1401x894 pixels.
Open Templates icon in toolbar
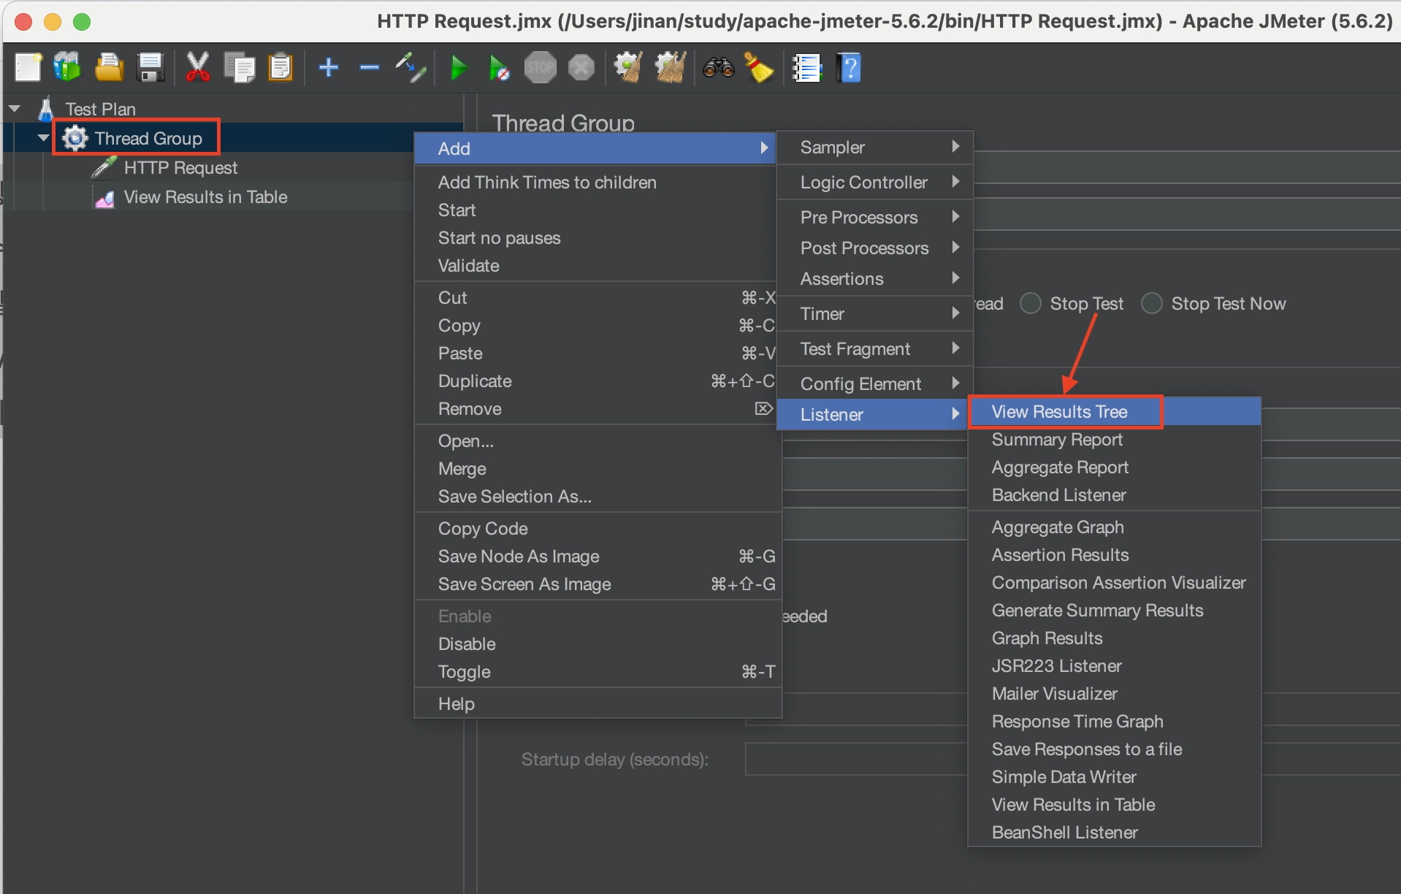(x=67, y=68)
